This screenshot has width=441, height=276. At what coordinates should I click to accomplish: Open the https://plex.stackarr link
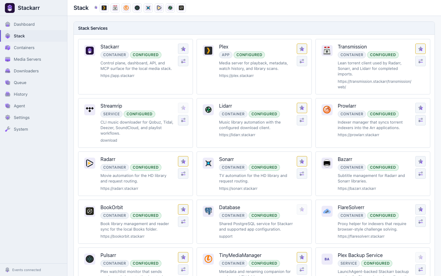pyautogui.click(x=236, y=76)
